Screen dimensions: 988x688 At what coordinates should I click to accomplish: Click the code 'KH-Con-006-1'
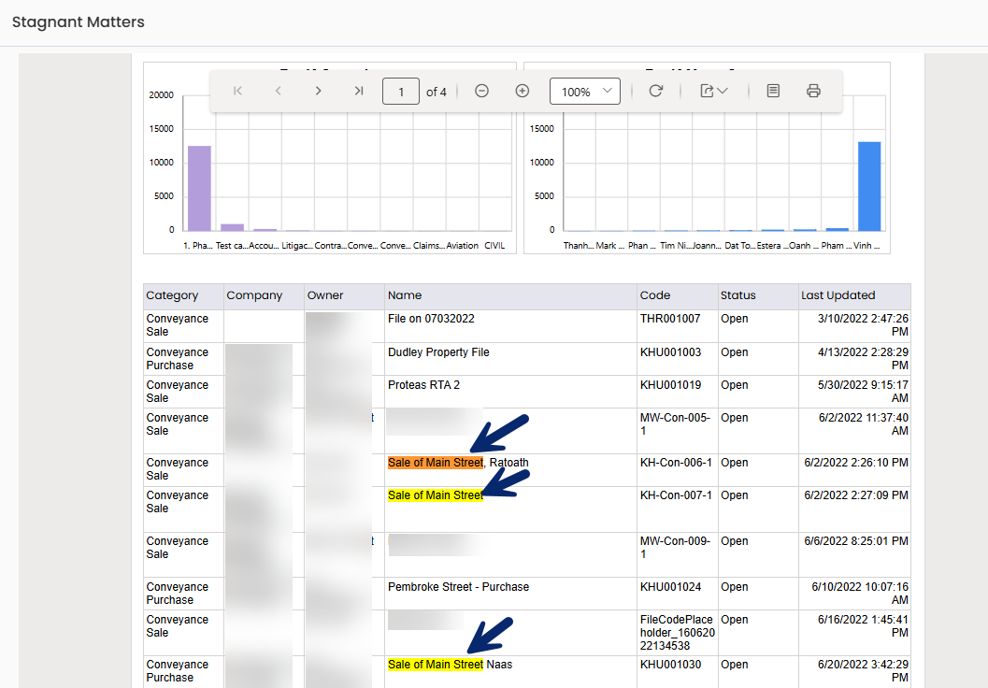(676, 463)
